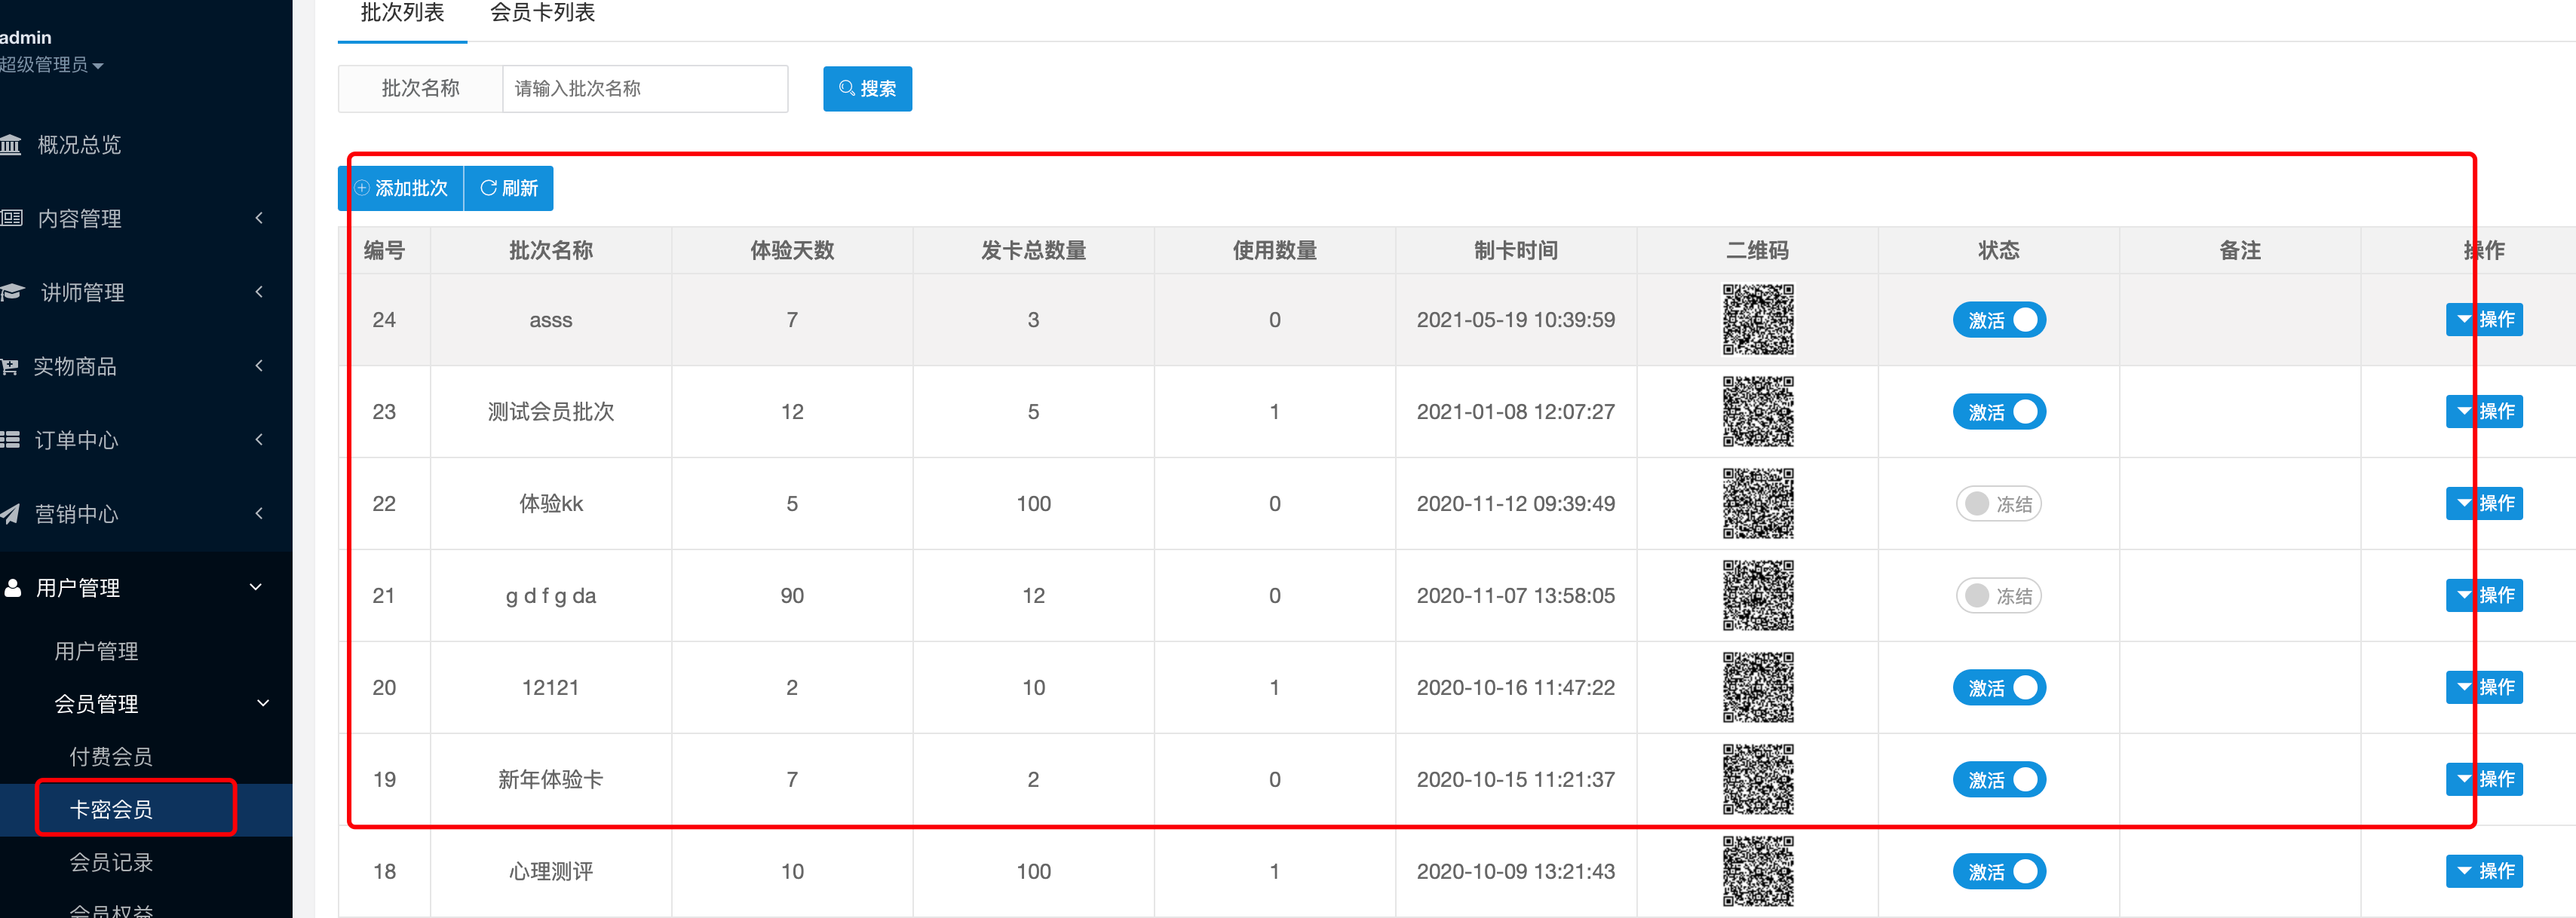The image size is (2576, 918).
Task: Click the 讲师管理 graduation cap icon
Action: pyautogui.click(x=12, y=292)
